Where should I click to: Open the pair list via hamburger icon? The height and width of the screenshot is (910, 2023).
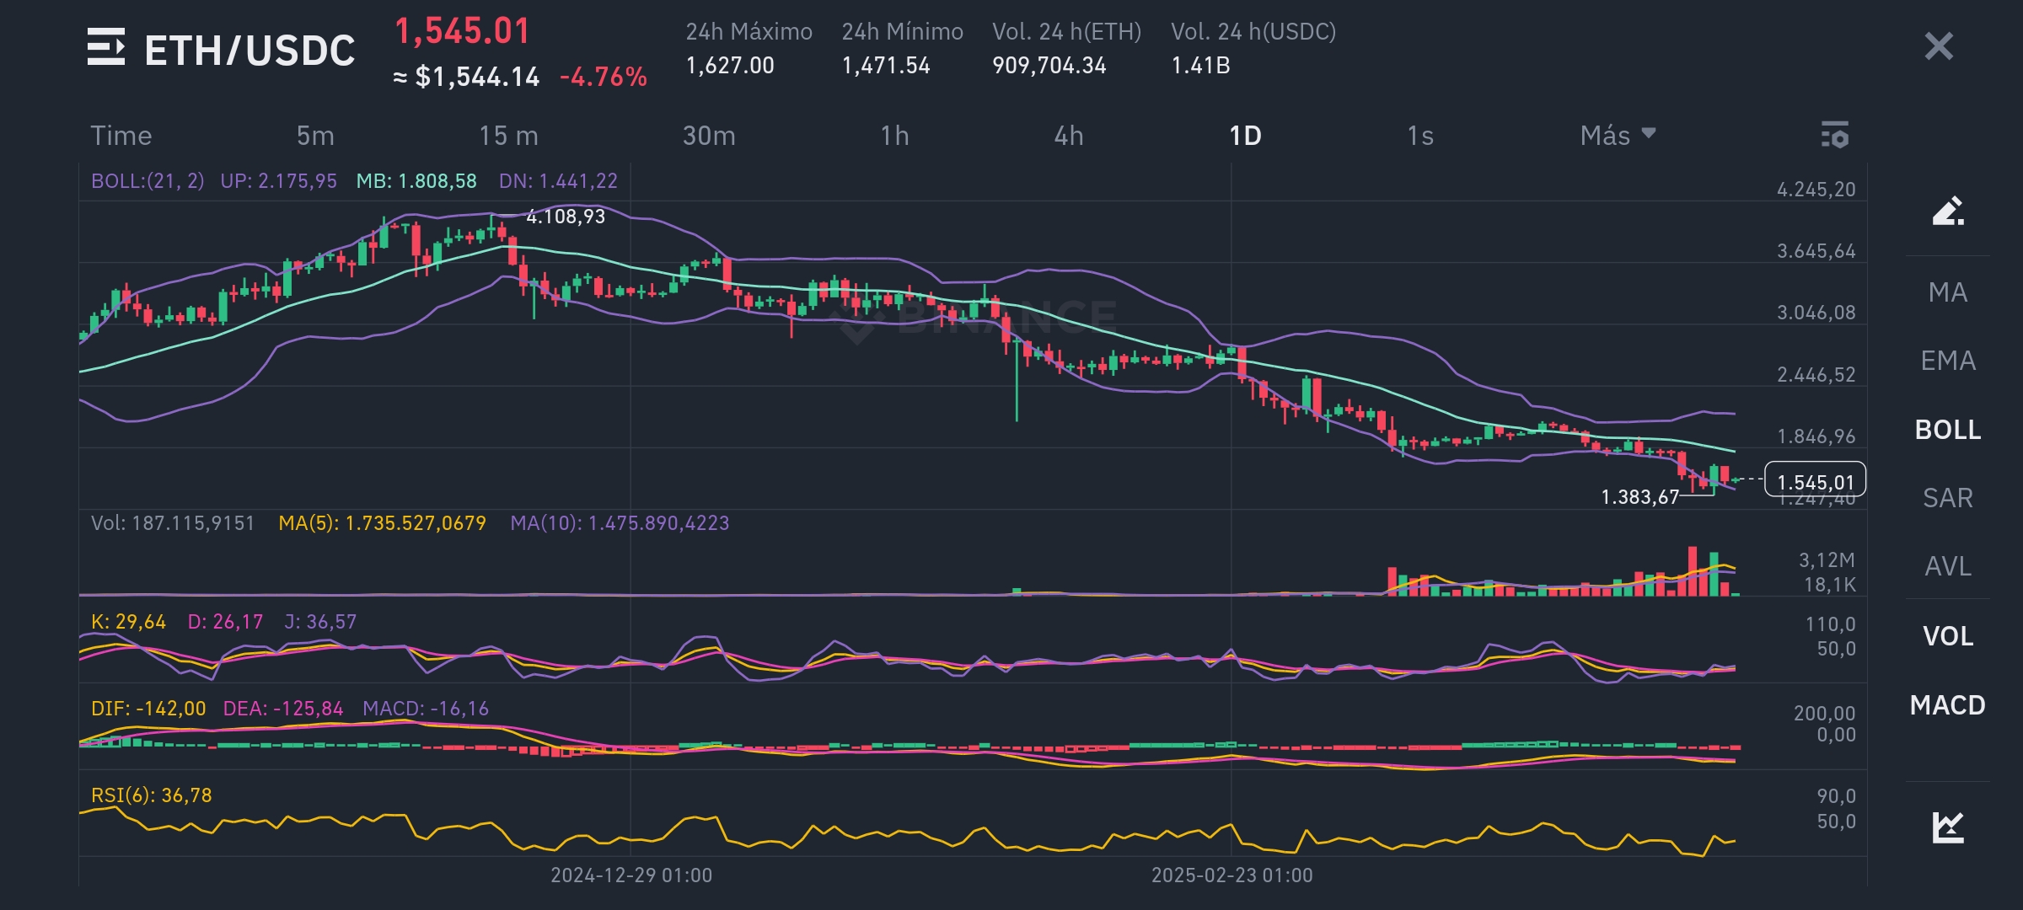click(x=108, y=48)
